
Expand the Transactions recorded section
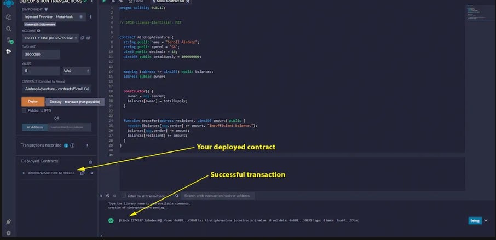(88, 145)
